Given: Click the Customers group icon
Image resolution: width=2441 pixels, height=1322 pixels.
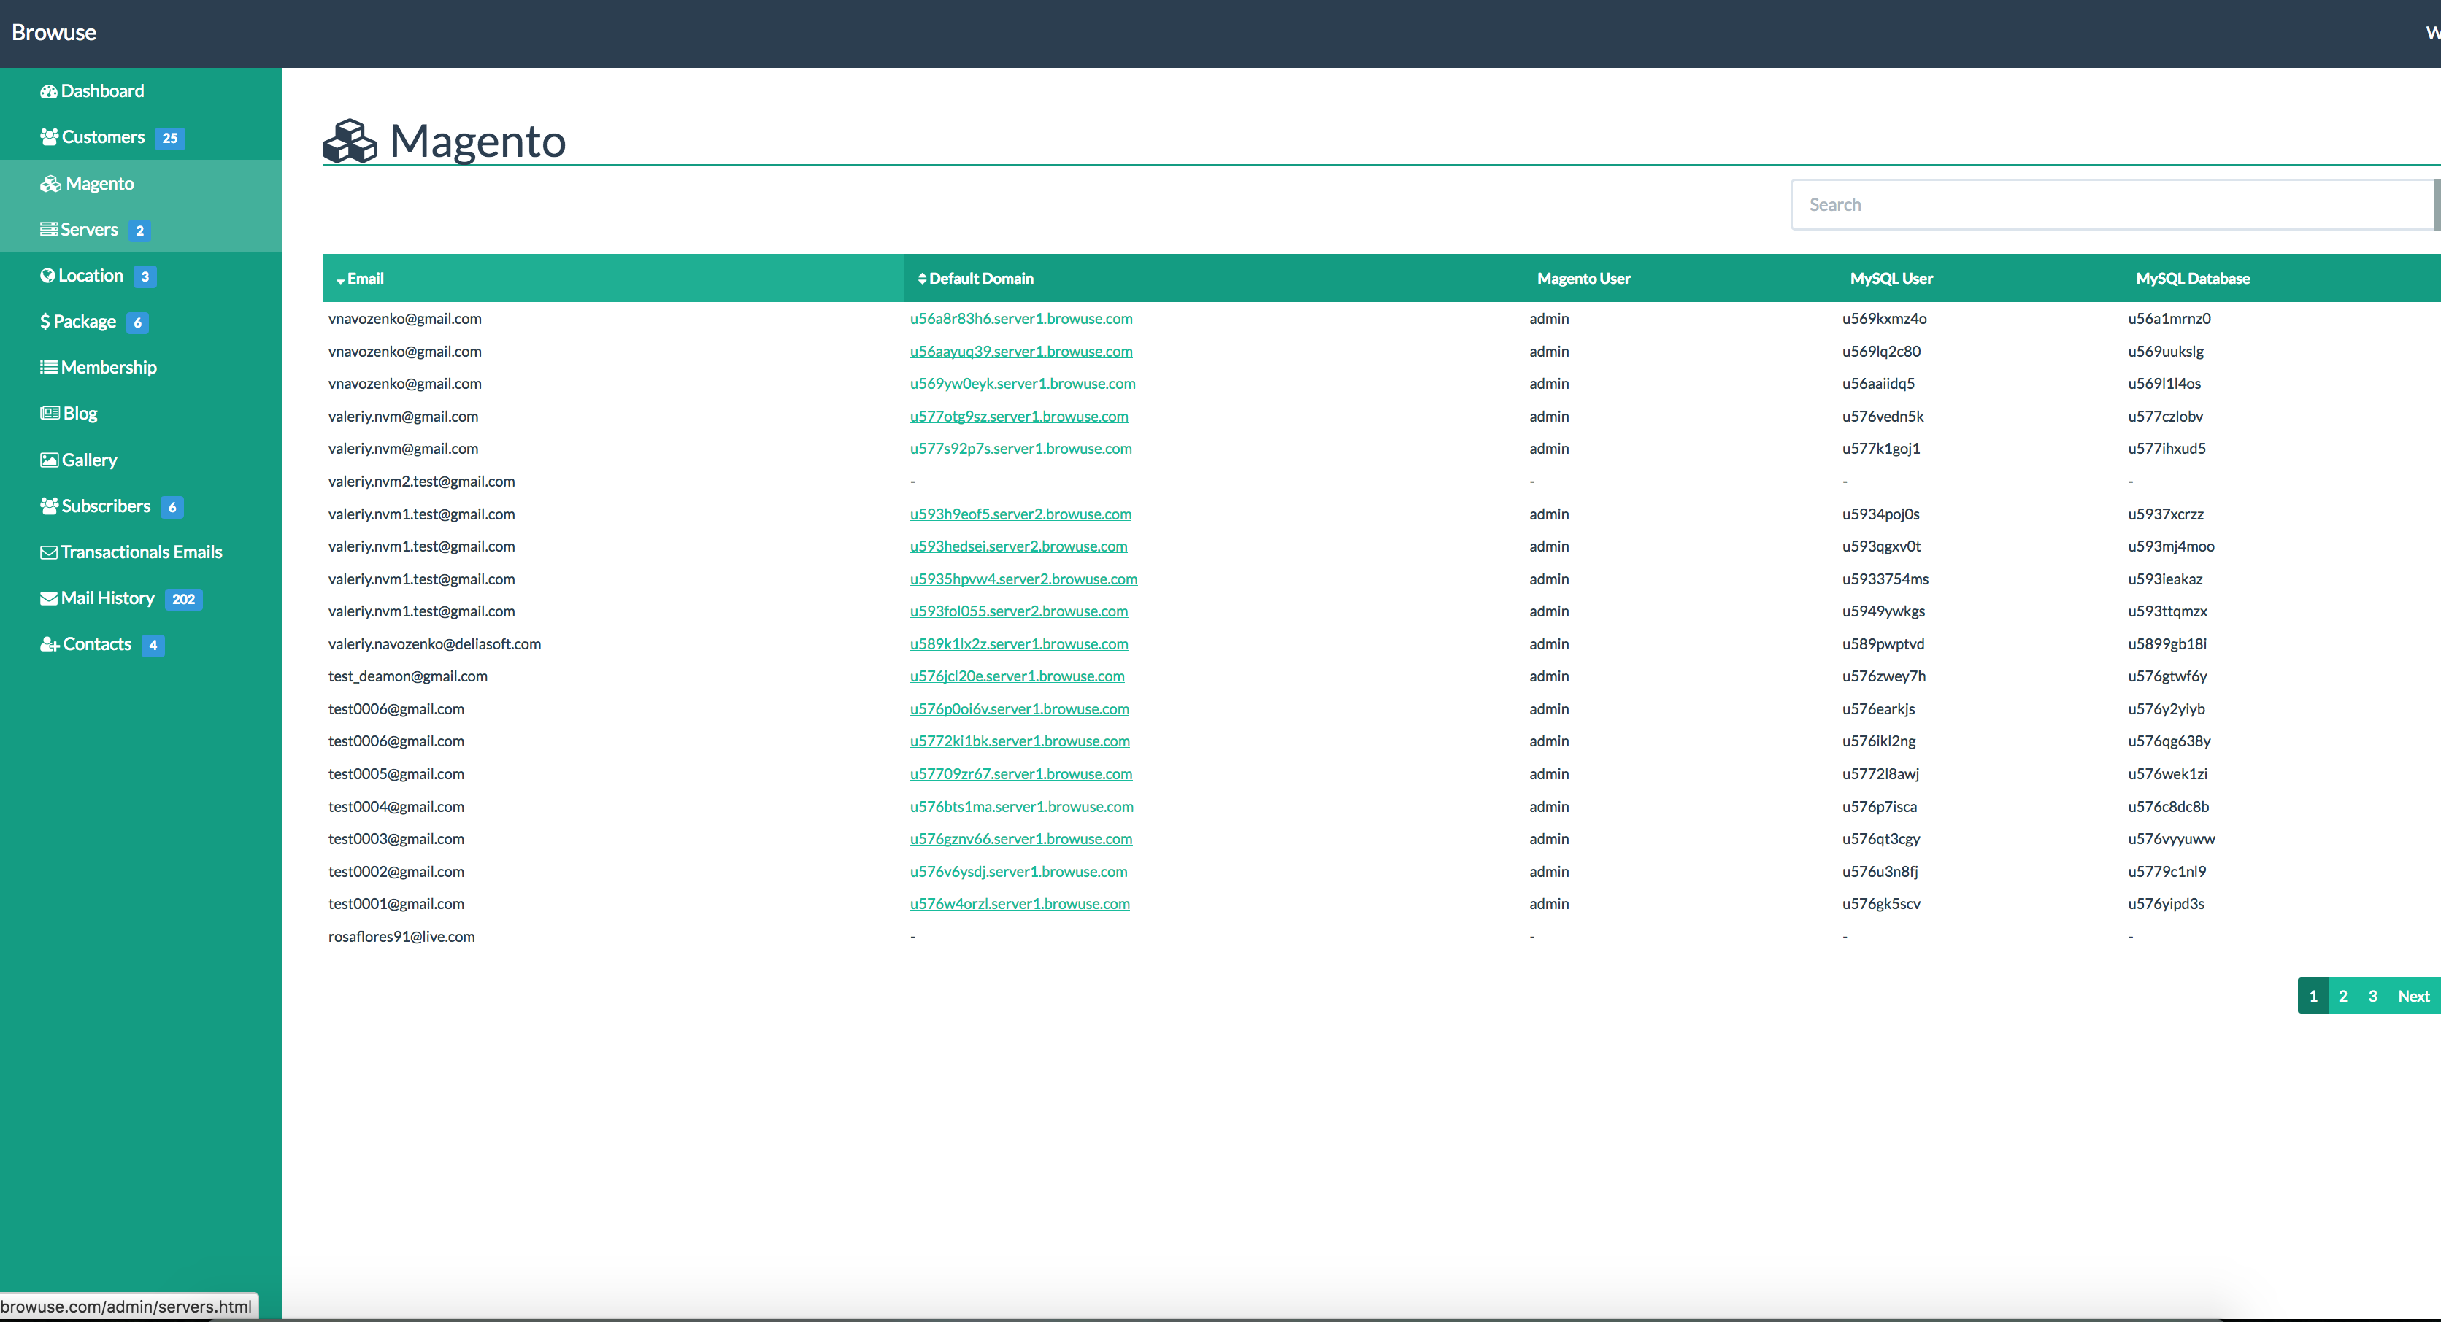Looking at the screenshot, I should click(x=50, y=137).
